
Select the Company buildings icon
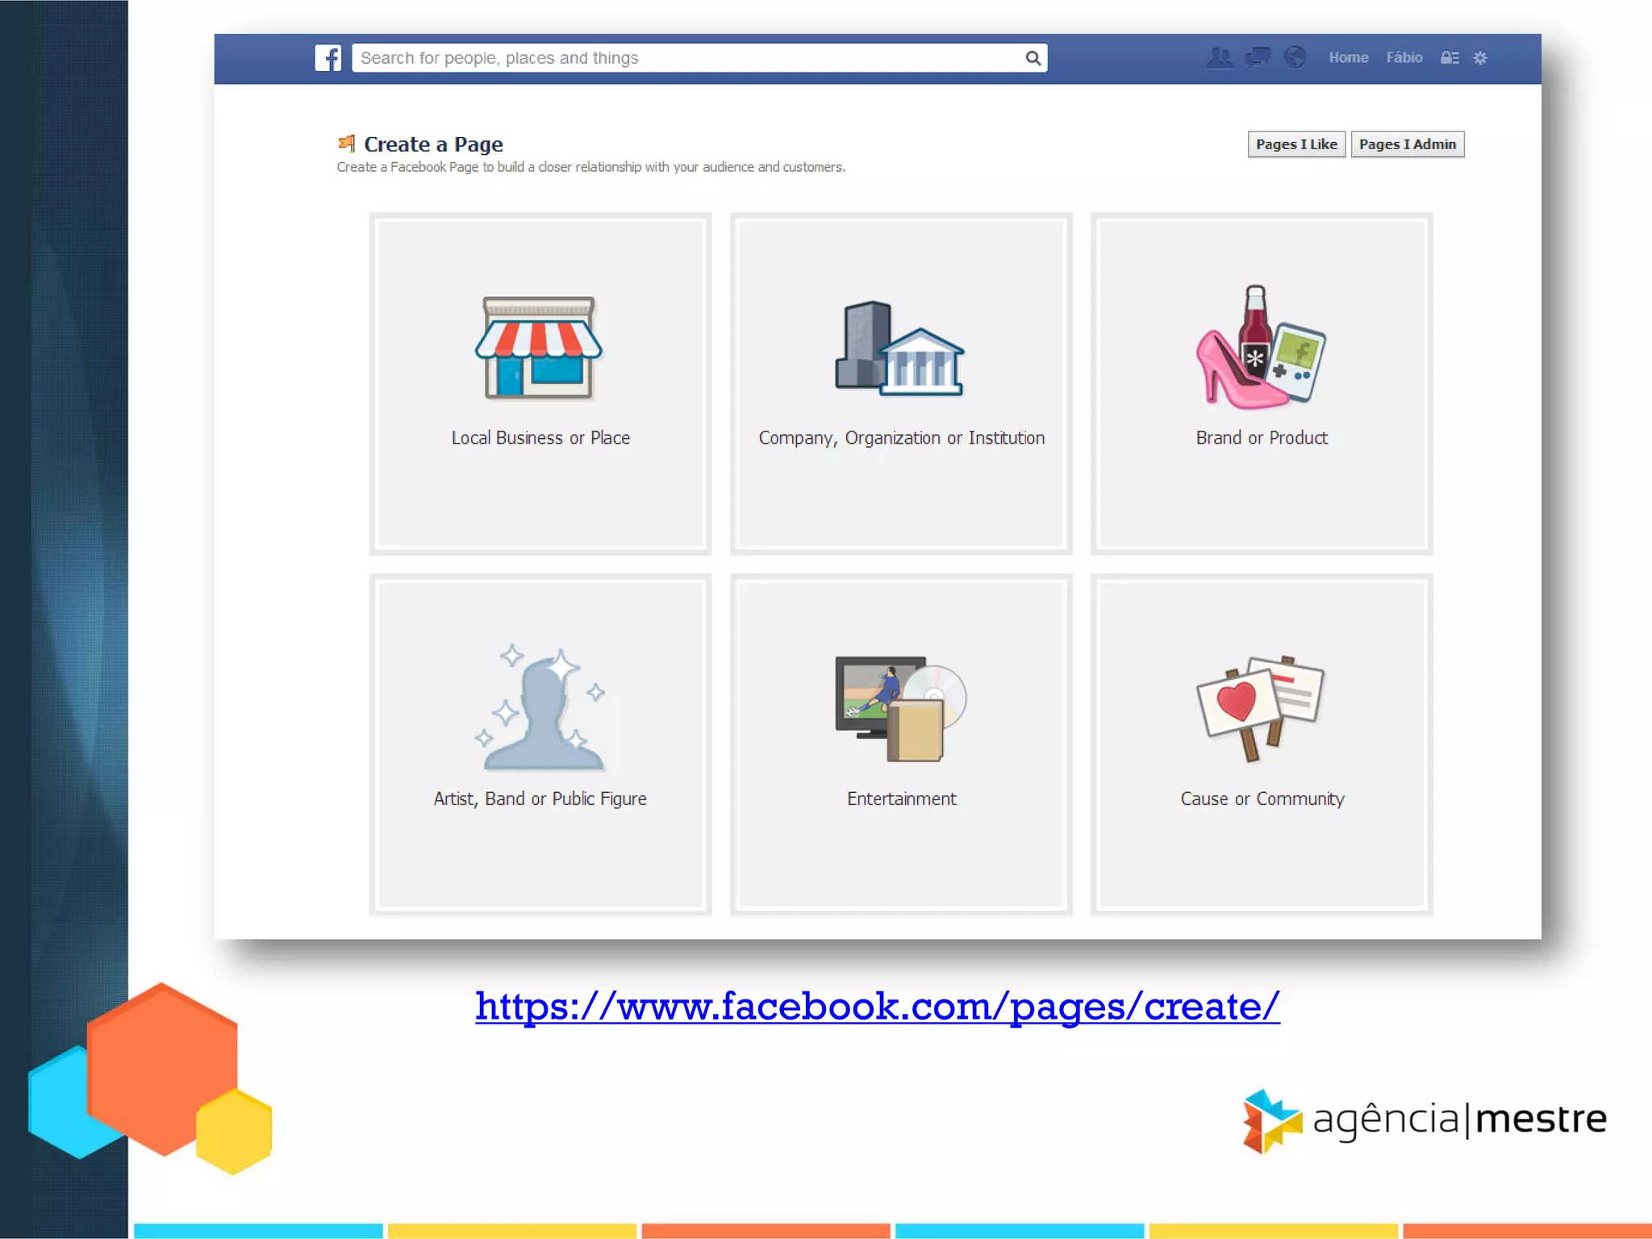pyautogui.click(x=900, y=348)
